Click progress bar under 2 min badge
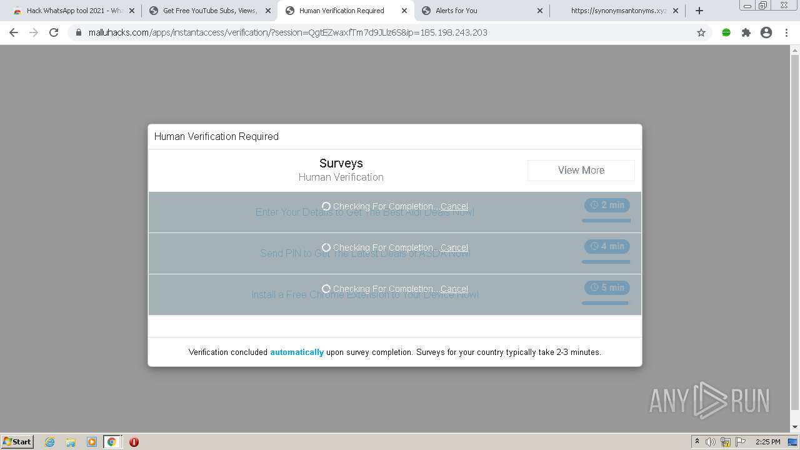Screen dimensions: 800x450 tap(606, 221)
